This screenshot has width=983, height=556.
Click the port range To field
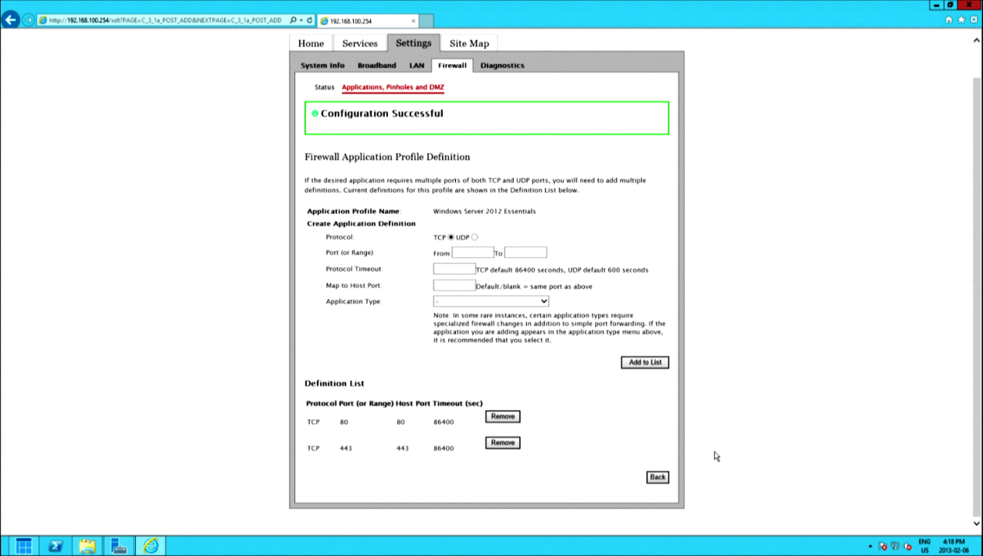pyautogui.click(x=526, y=253)
